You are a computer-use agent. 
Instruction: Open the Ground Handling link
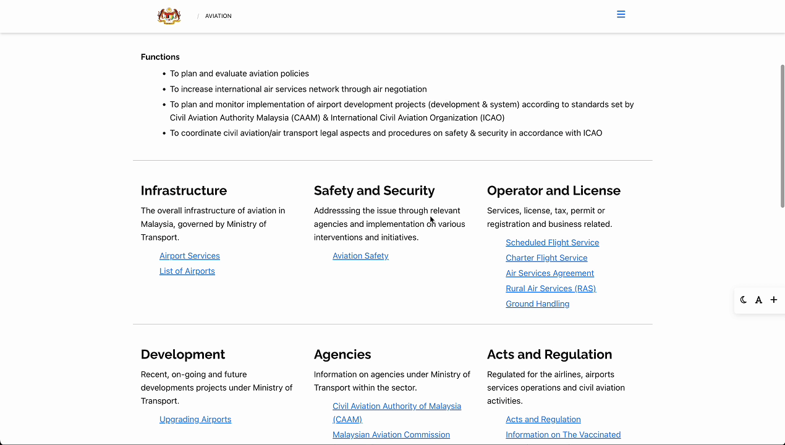537,304
